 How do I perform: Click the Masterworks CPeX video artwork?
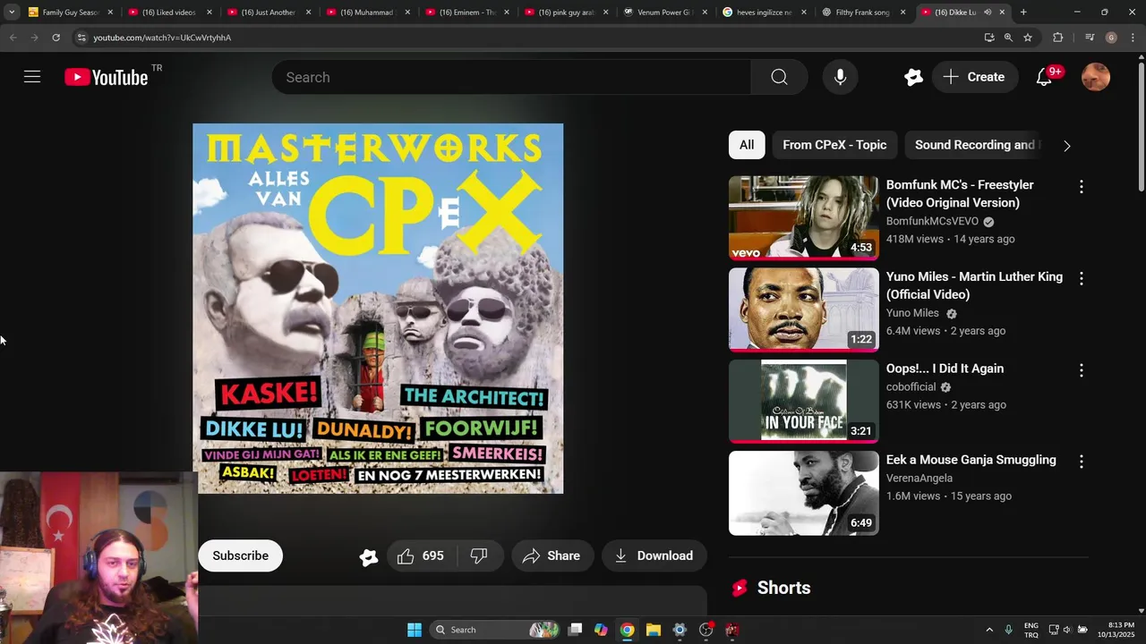point(378,309)
